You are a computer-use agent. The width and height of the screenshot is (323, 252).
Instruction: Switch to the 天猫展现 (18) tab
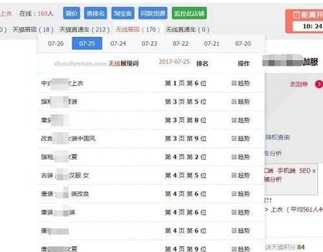tap(33, 30)
